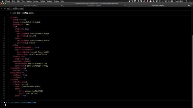Click the 'name: consul' line
The image size is (193, 108).
19,20
